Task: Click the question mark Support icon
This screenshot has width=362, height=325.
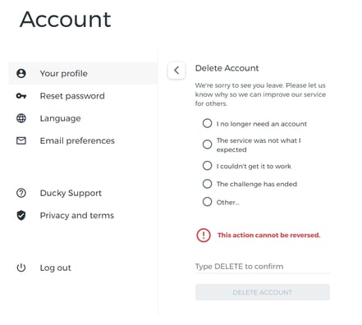Action: 21,193
